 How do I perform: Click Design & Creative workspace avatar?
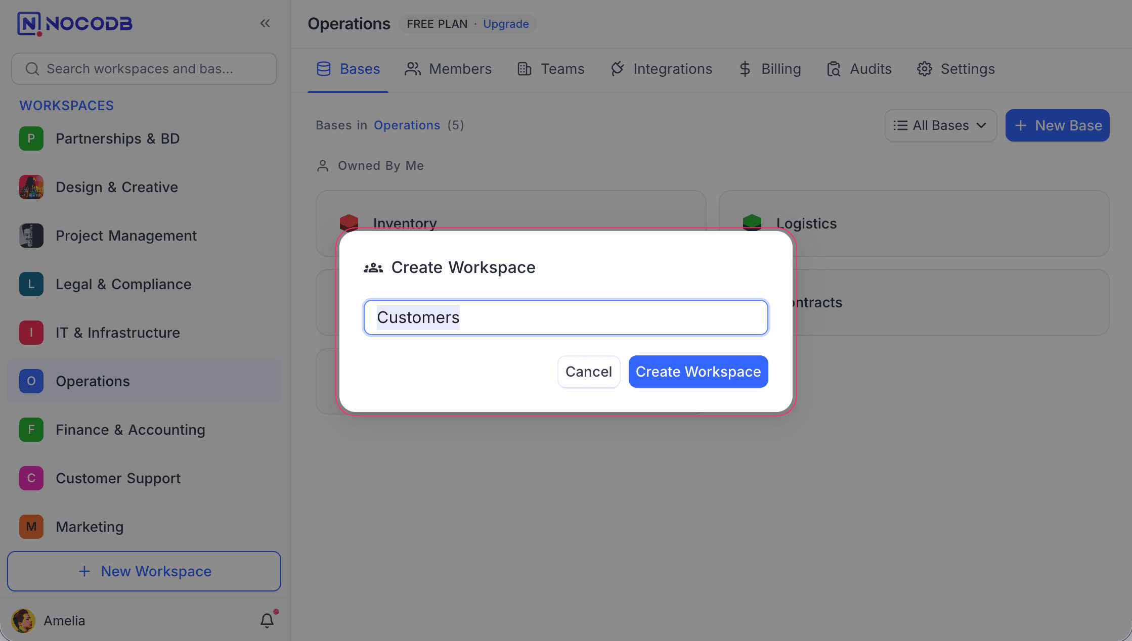31,187
